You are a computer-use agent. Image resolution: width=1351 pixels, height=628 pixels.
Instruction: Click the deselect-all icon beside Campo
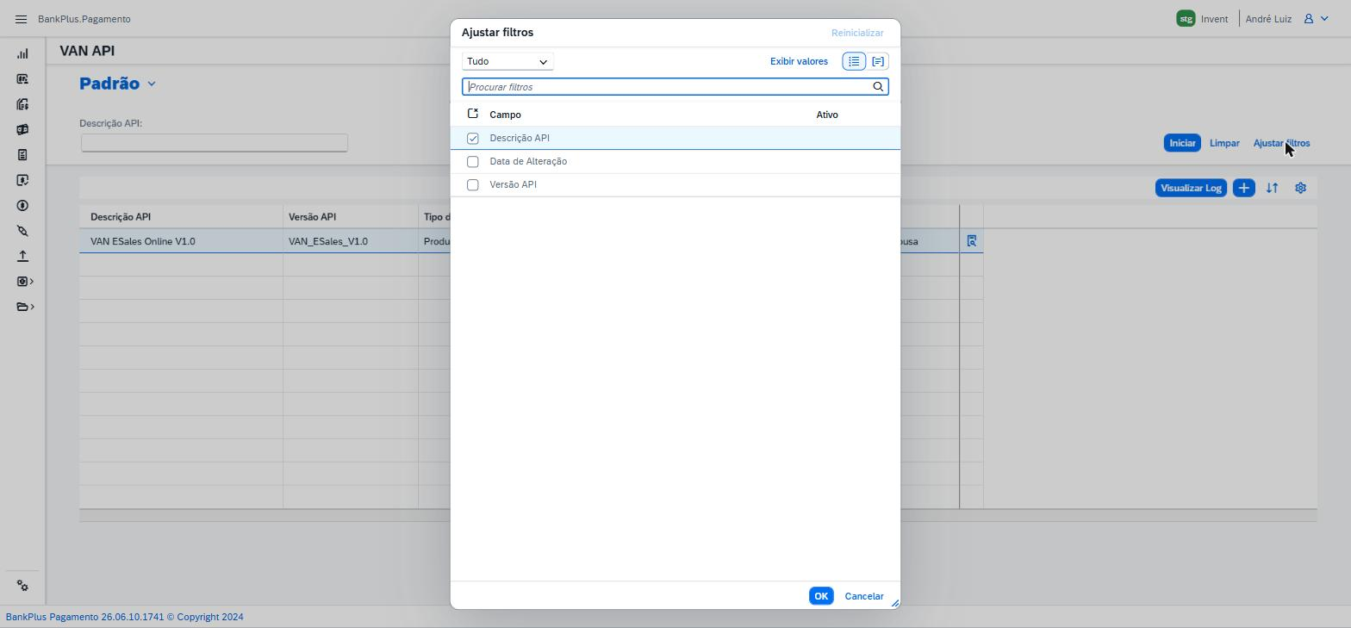click(472, 114)
